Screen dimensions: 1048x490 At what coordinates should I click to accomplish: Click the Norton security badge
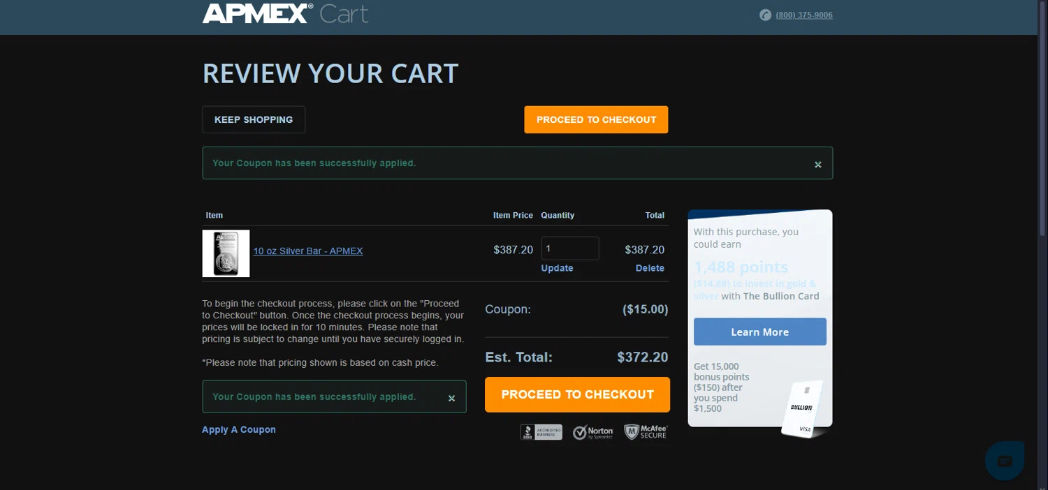[x=592, y=433]
